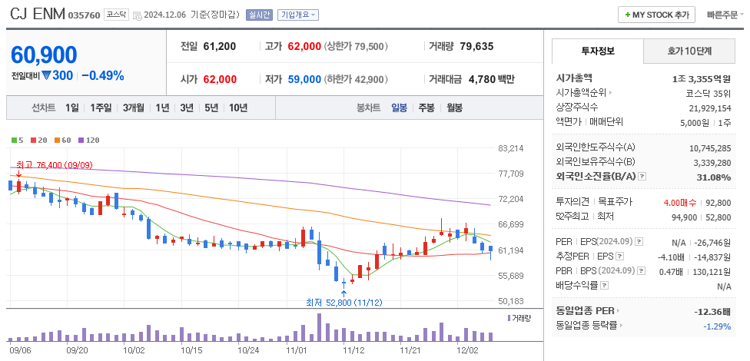The image size is (750, 361).
Task: Click the 전일 value 61,200
Action: [x=220, y=46]
